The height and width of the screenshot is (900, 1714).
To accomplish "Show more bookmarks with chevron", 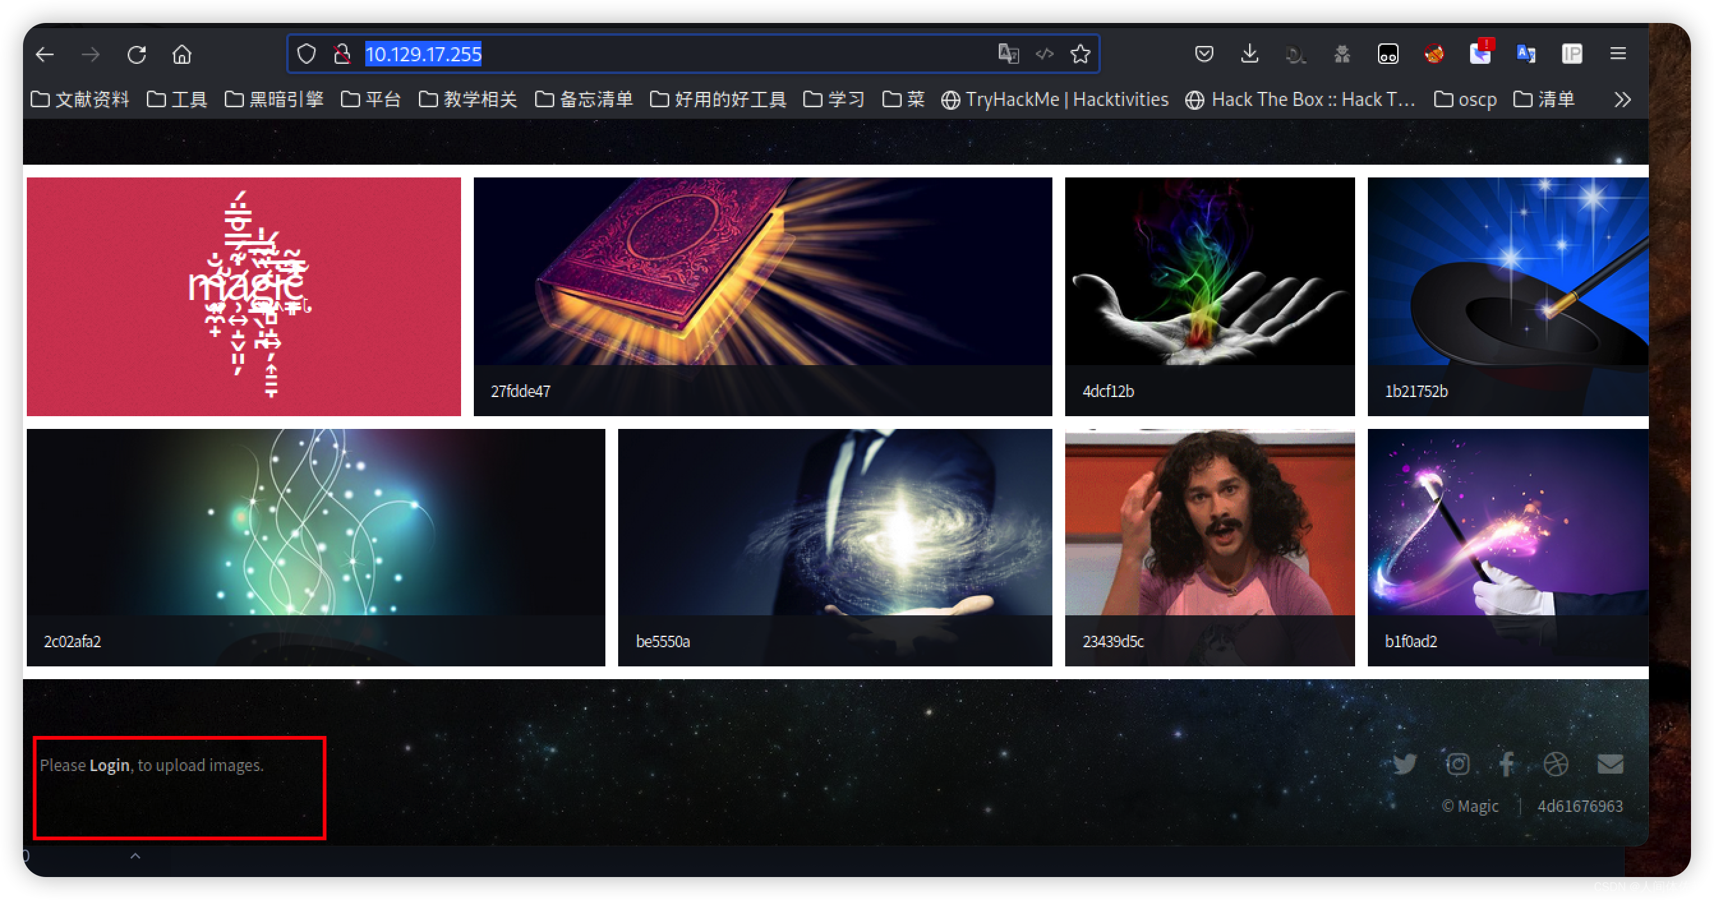I will tap(1622, 100).
